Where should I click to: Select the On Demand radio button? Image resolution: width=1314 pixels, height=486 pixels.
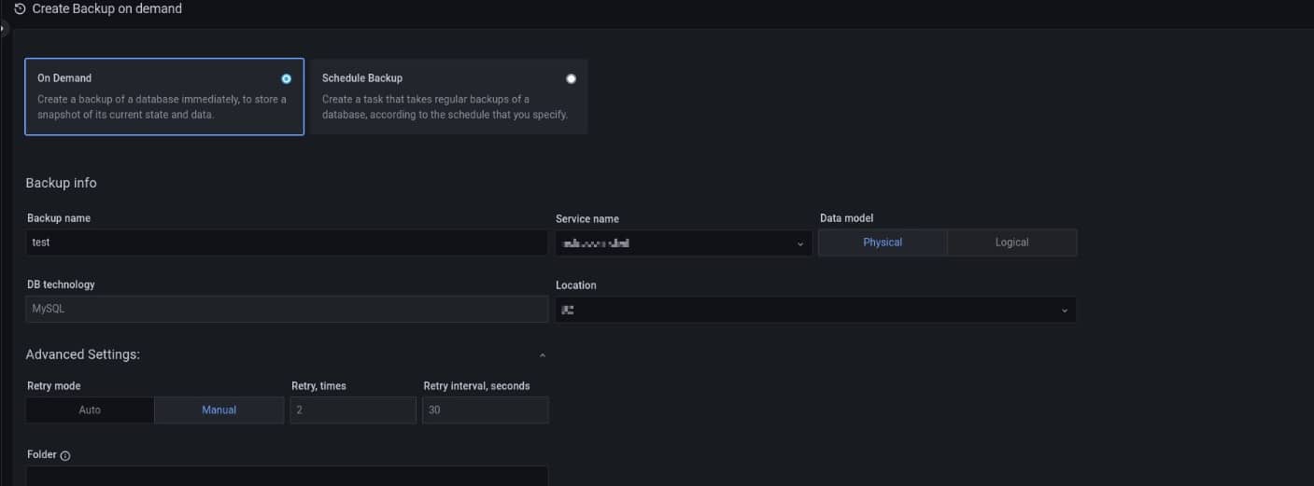(286, 79)
